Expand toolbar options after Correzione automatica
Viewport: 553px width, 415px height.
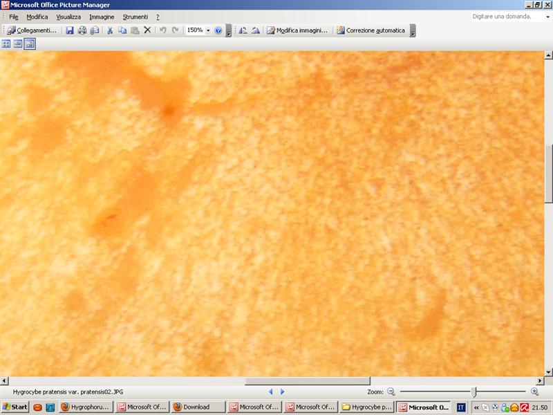click(x=413, y=31)
